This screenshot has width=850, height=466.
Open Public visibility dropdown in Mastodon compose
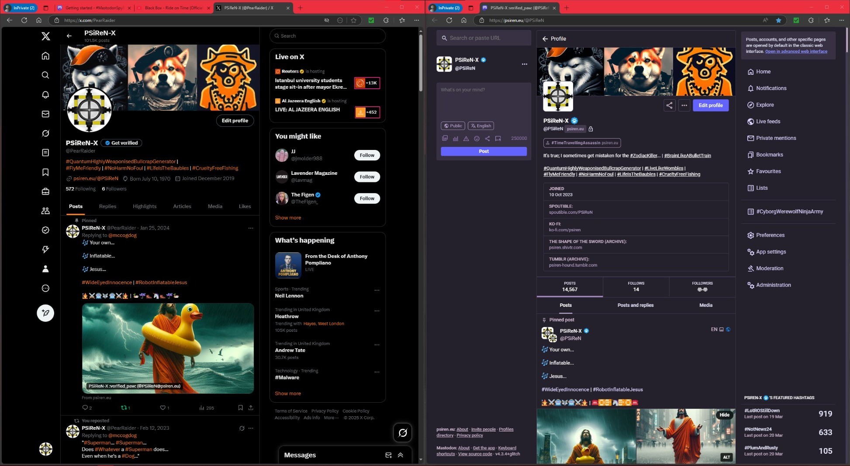pyautogui.click(x=453, y=126)
